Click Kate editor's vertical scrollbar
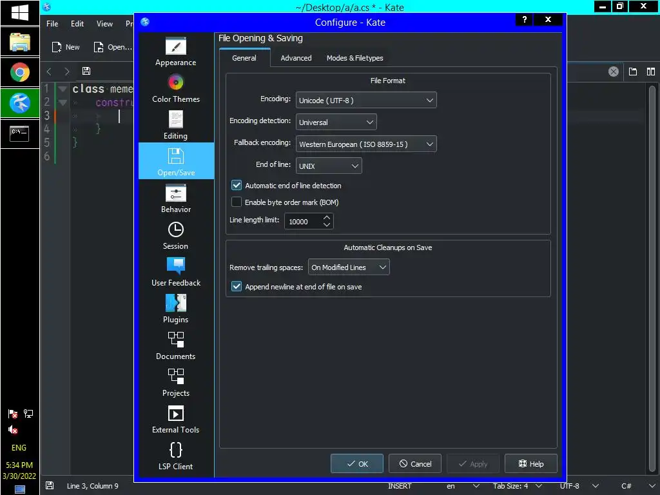Image resolution: width=660 pixels, height=495 pixels. tap(652, 278)
